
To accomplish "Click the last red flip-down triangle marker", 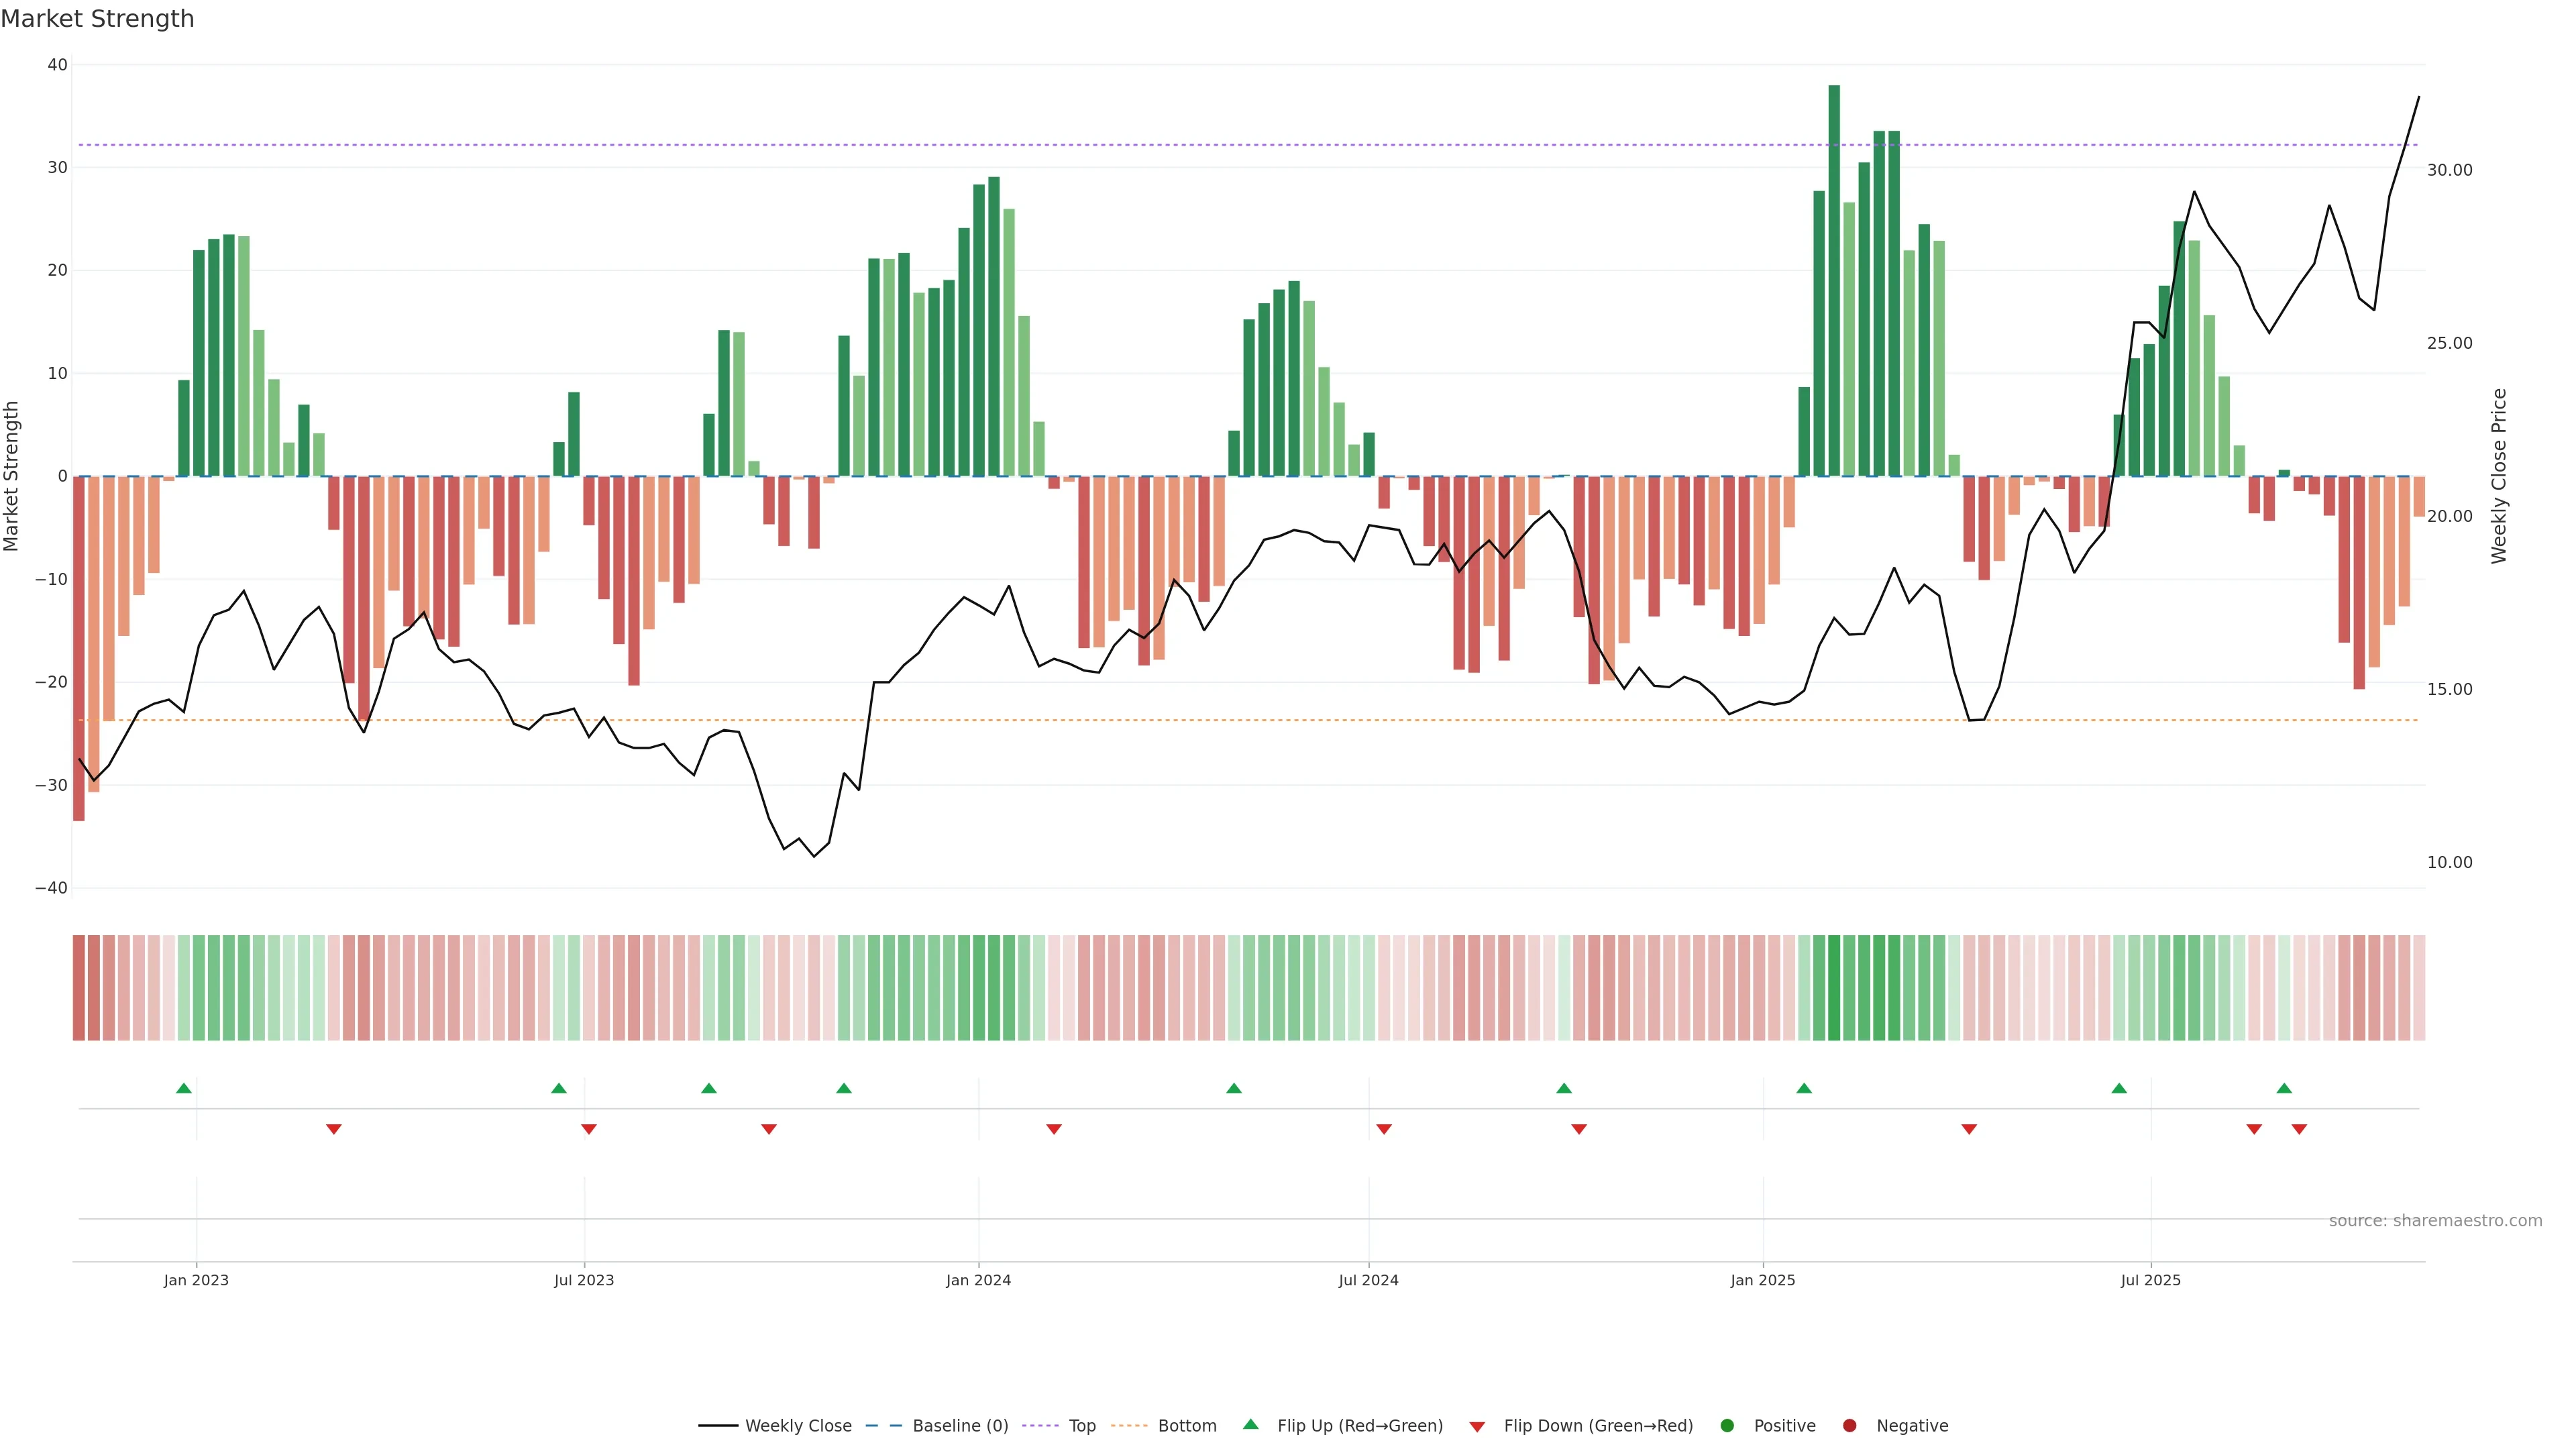I will click(x=2299, y=1129).
